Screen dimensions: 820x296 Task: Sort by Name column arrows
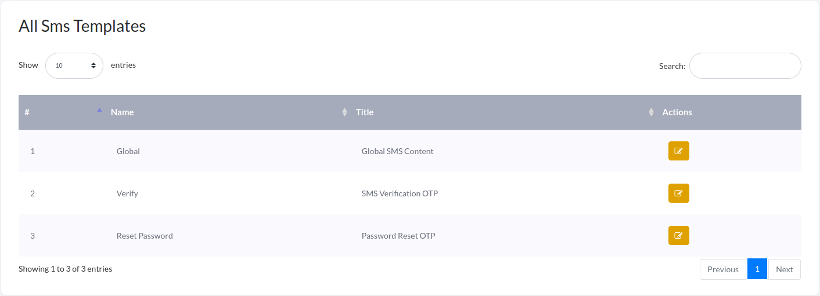(x=344, y=112)
